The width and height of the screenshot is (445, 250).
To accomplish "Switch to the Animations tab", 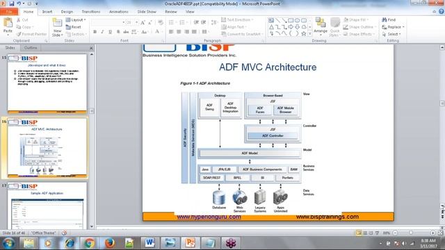I will click(x=119, y=12).
